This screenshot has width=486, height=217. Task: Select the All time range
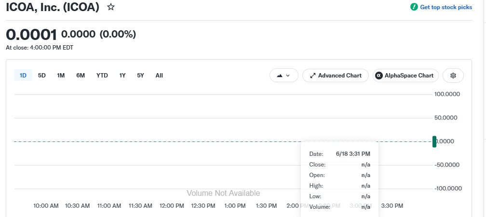[159, 76]
